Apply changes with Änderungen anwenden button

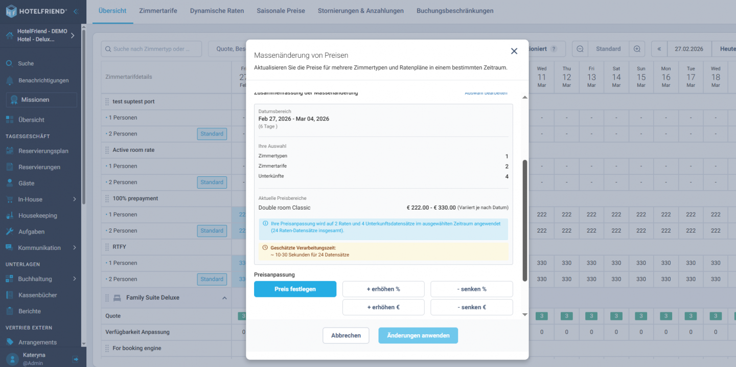[418, 335]
